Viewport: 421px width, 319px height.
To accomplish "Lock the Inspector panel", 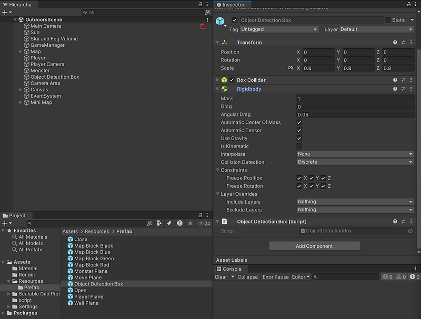I will coord(409,4).
